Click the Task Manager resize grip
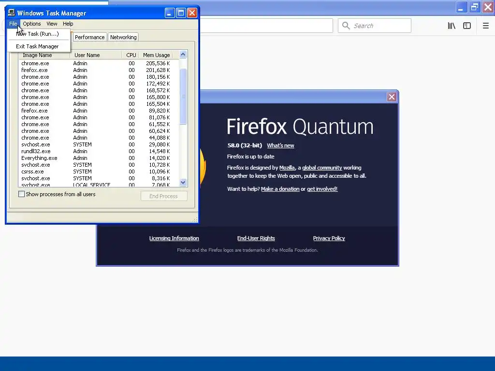 tap(195, 219)
